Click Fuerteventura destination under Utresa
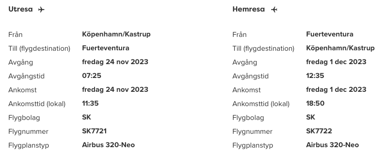The image size is (391, 167). 106,48
